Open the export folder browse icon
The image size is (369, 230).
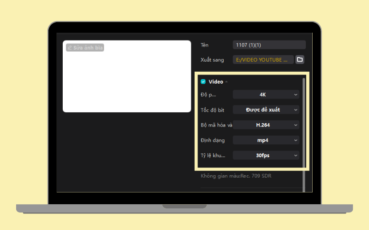(299, 59)
